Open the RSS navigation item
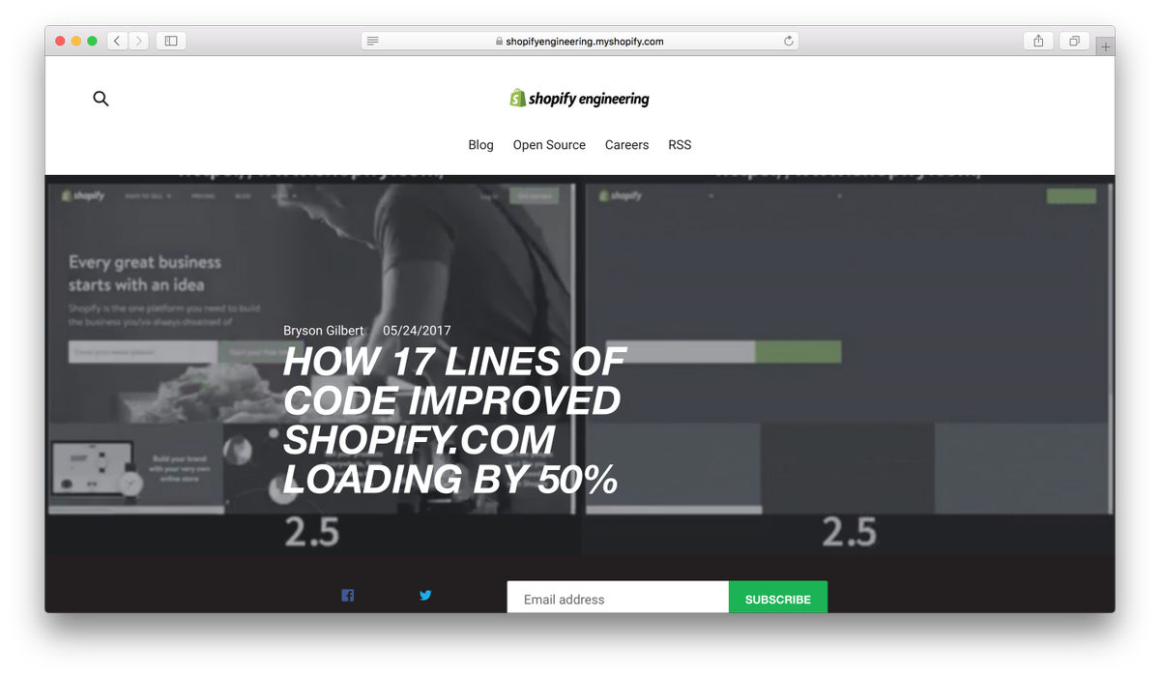The width and height of the screenshot is (1160, 677). [x=680, y=145]
